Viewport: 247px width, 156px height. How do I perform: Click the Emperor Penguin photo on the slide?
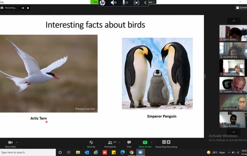[x=157, y=74]
